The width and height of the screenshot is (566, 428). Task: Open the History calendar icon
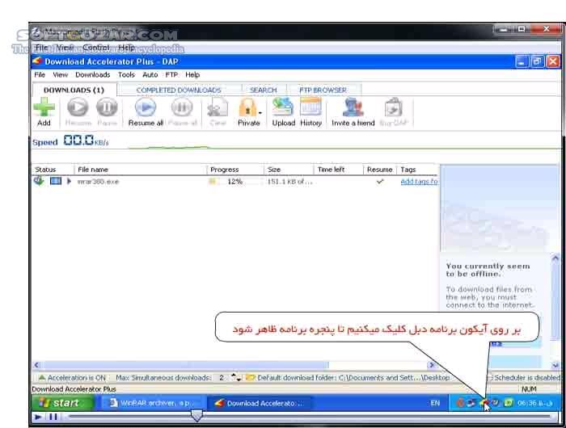[x=310, y=107]
